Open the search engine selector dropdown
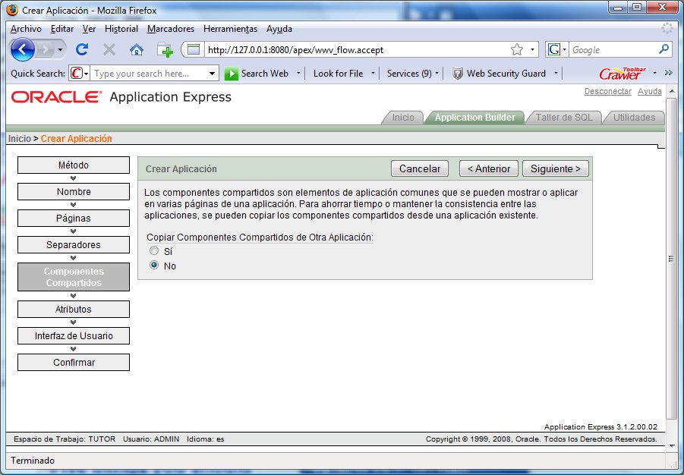 pyautogui.click(x=565, y=50)
